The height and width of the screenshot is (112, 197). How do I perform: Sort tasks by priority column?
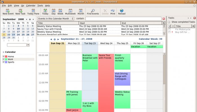[173, 26]
